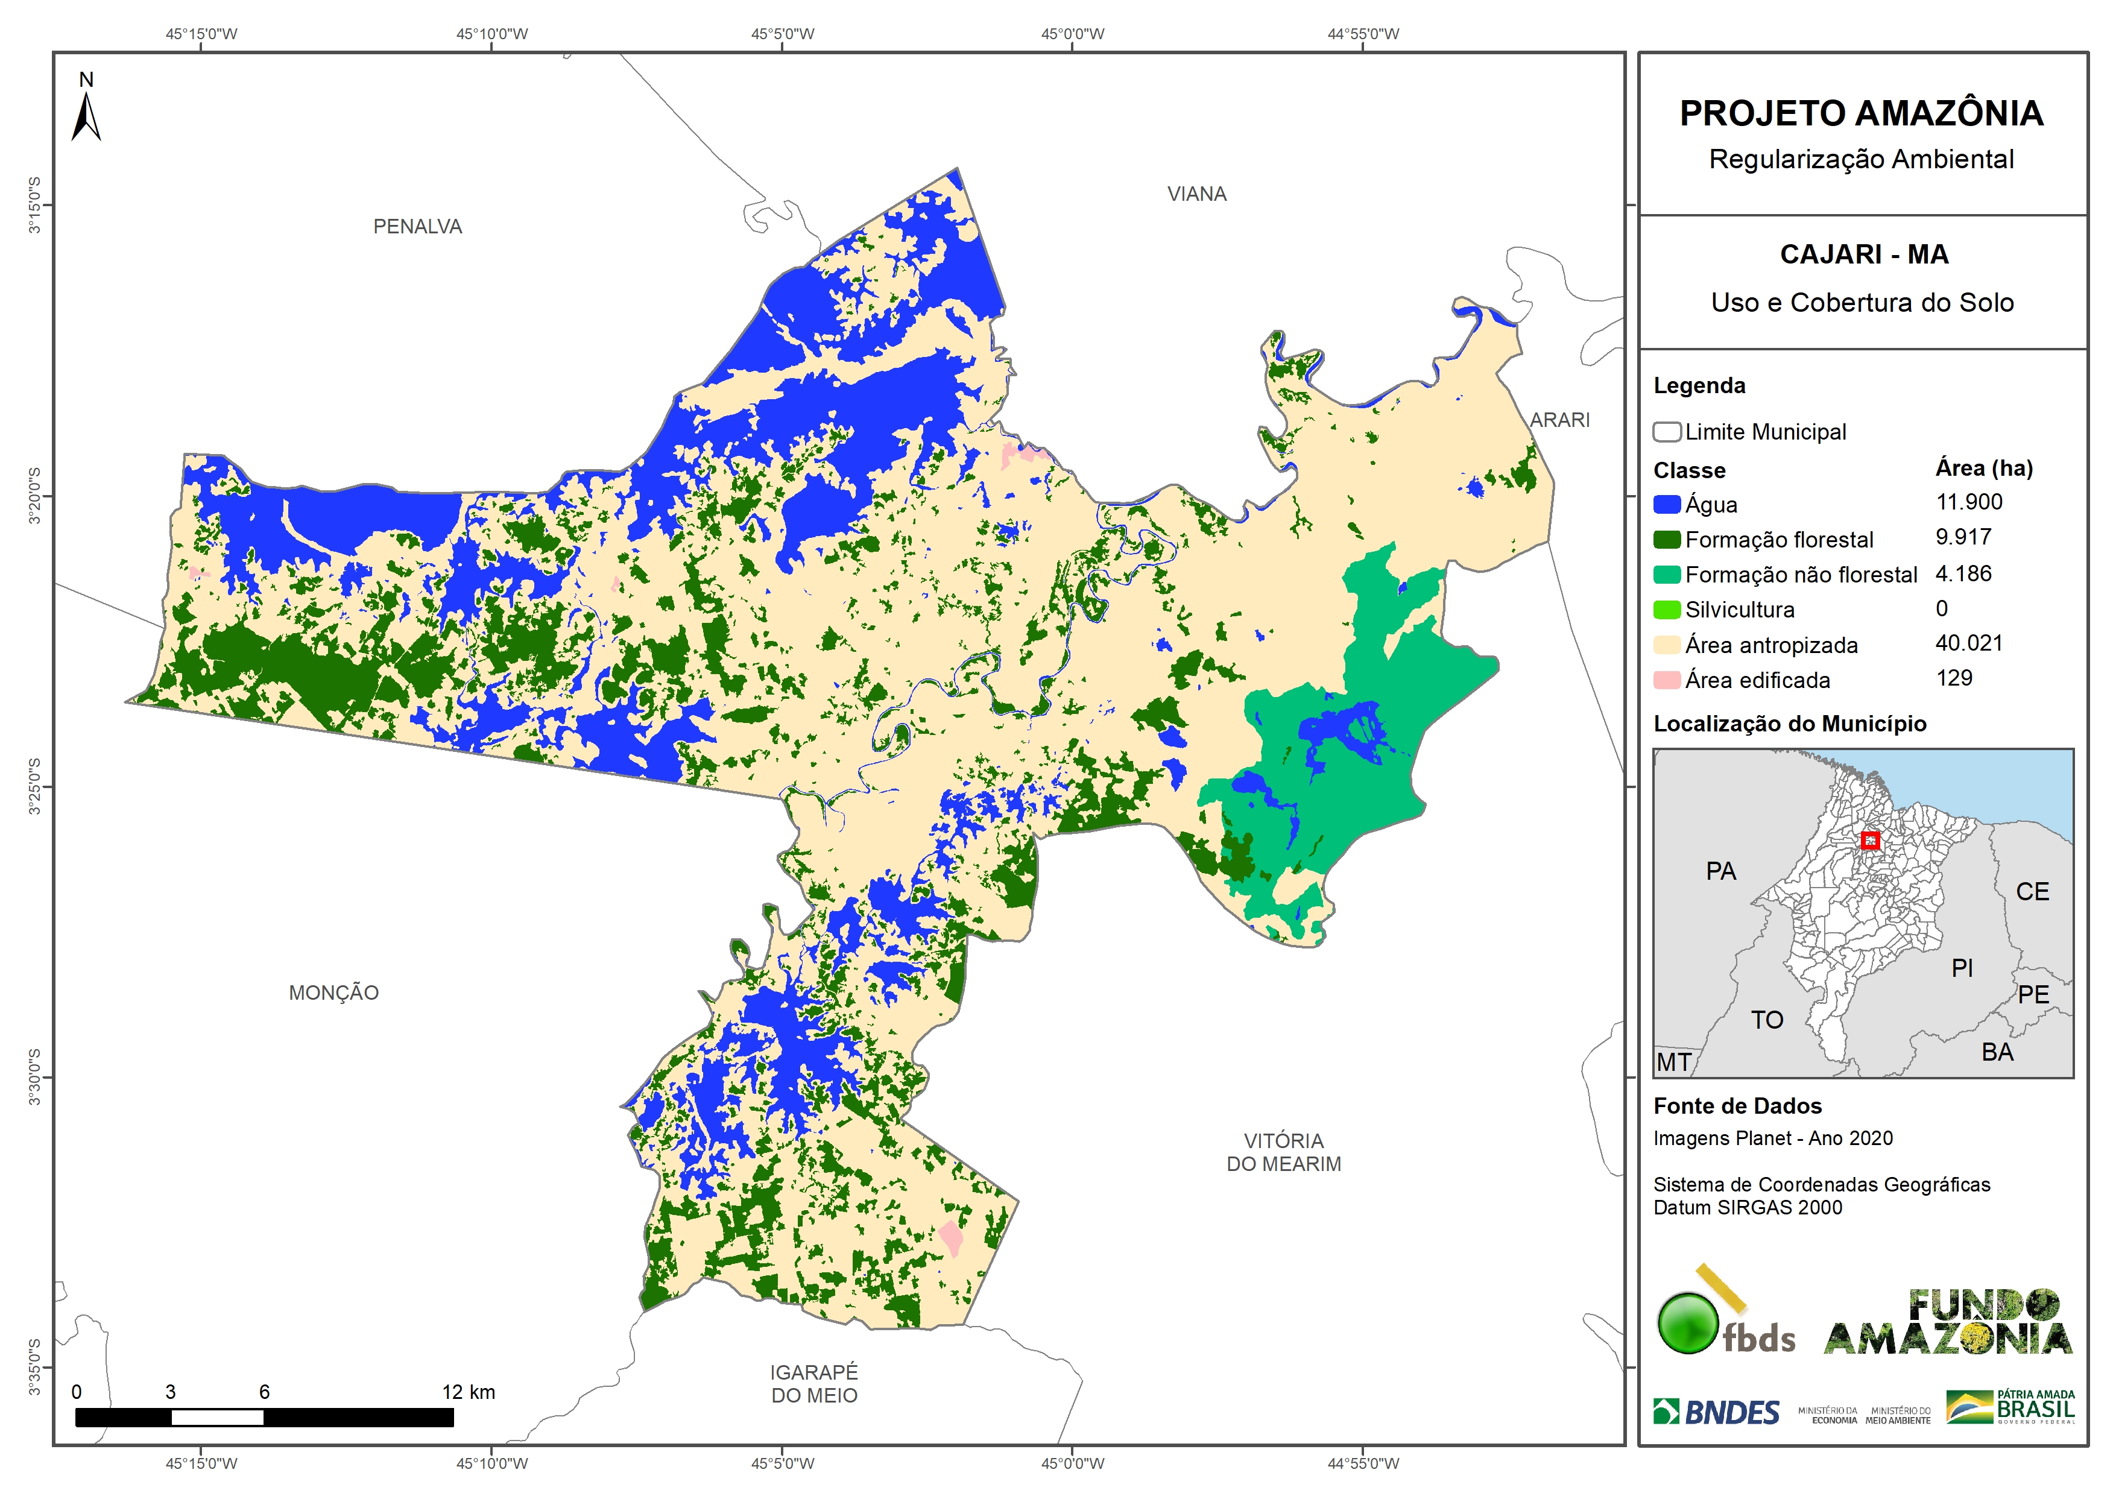The image size is (2116, 1496).
Task: Click the pink Área edificada swatch
Action: click(x=1666, y=680)
